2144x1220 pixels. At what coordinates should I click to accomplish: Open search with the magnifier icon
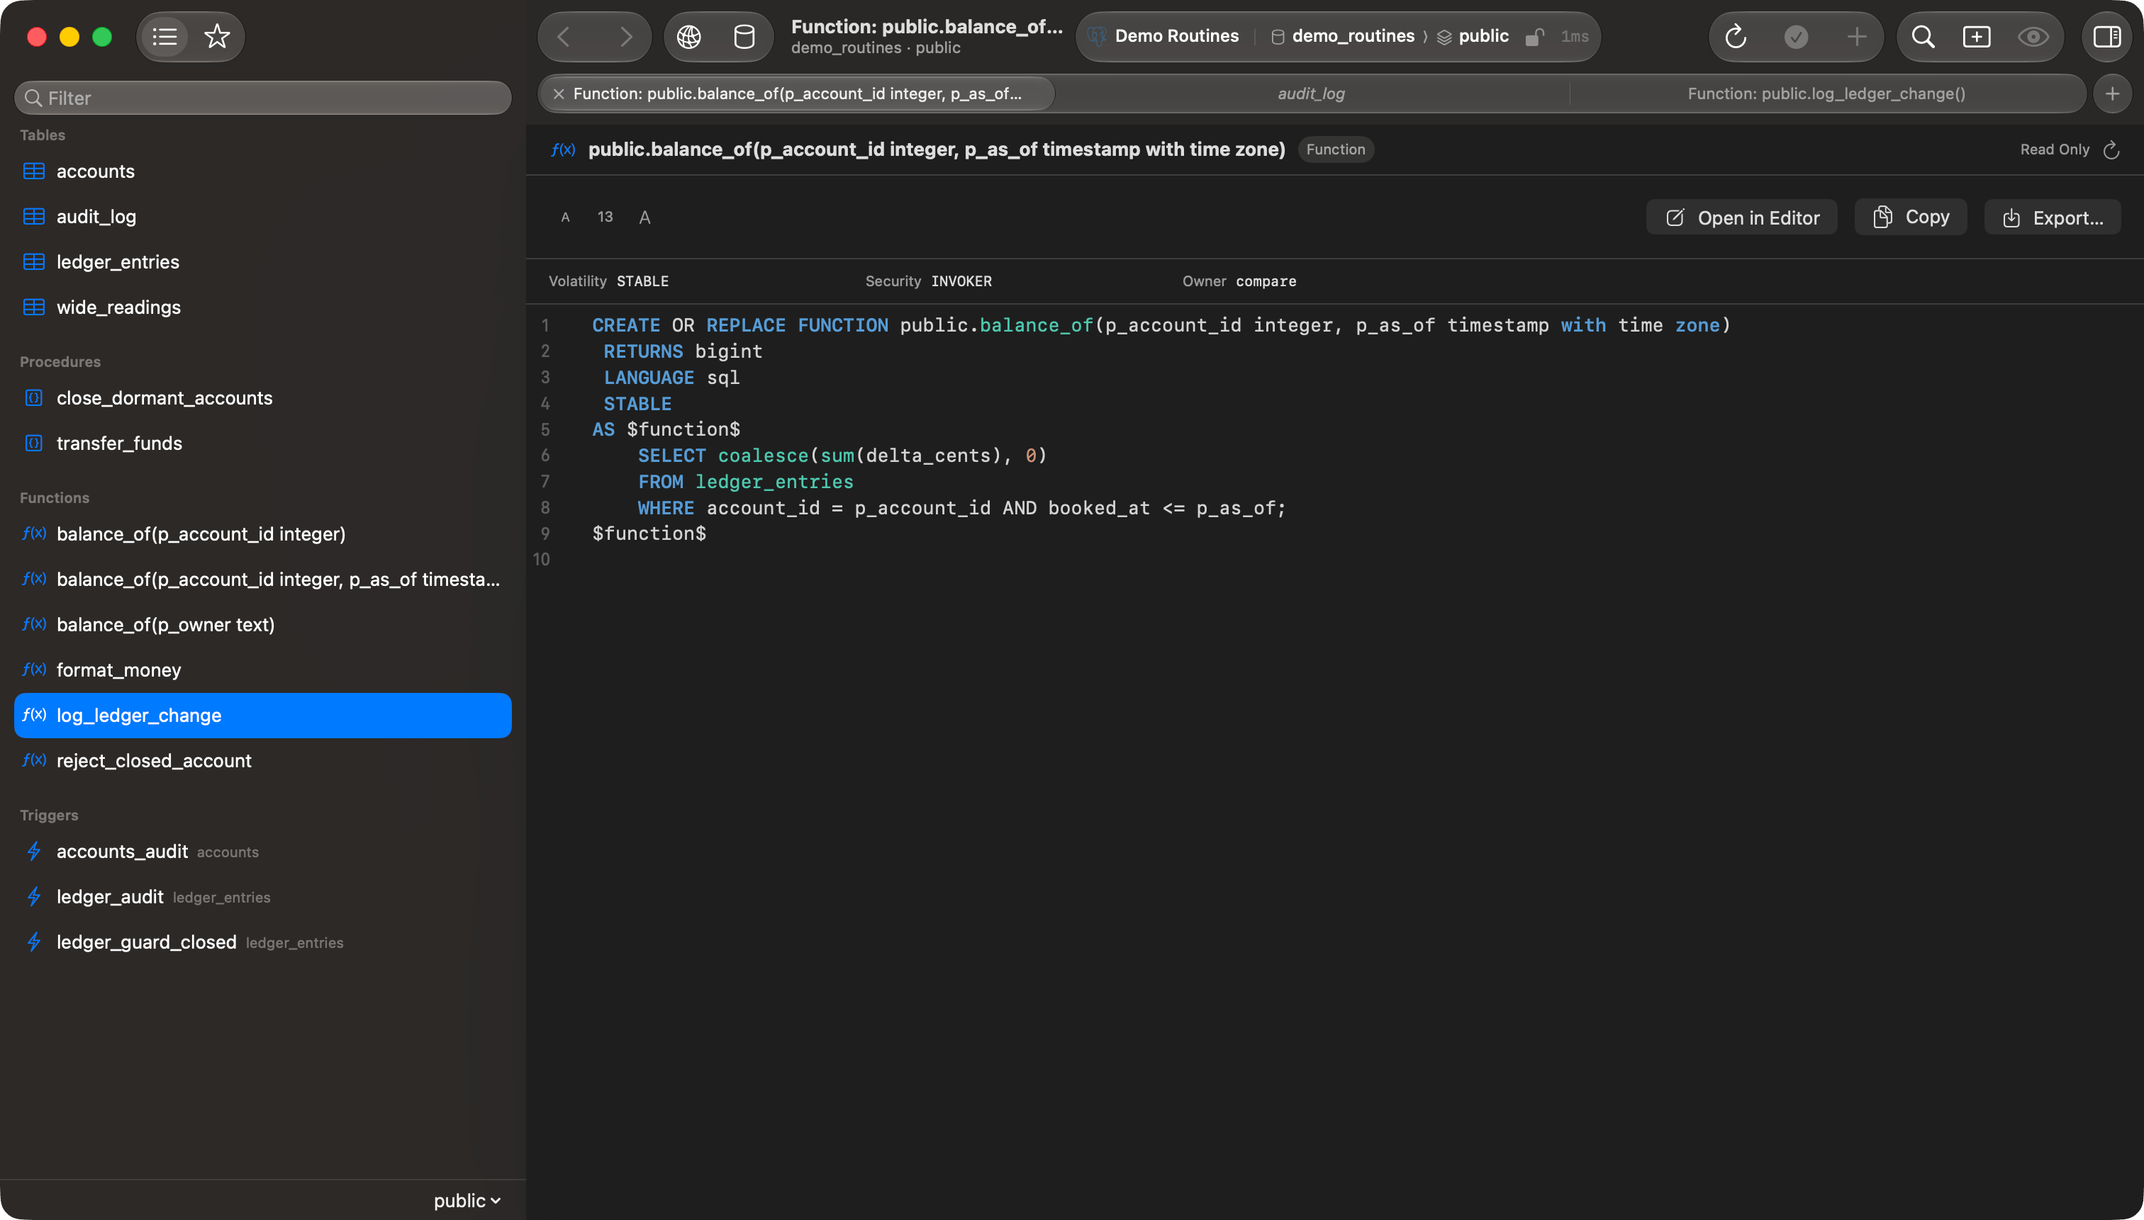click(1923, 37)
